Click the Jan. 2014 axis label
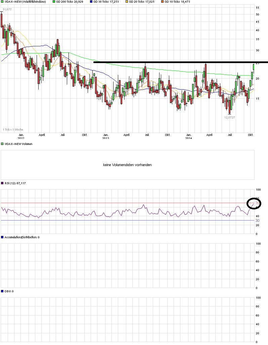Screen dimensions: 268x345 click(188, 136)
